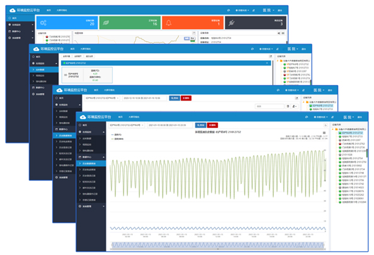Click the cloud logo in the dashboard window header
374x255 pixels.
point(13,10)
